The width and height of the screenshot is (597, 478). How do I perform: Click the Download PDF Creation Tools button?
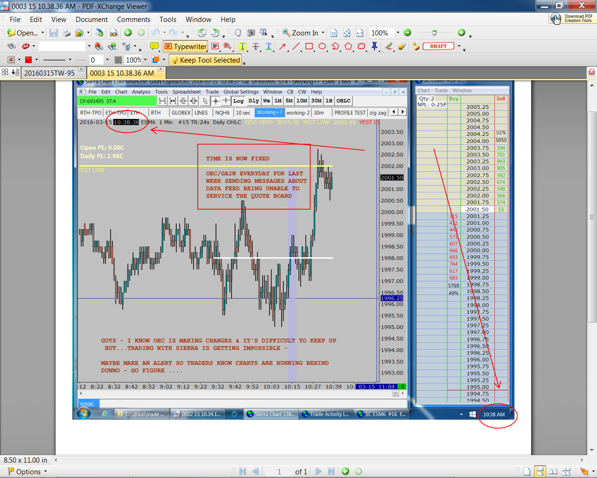(572, 18)
